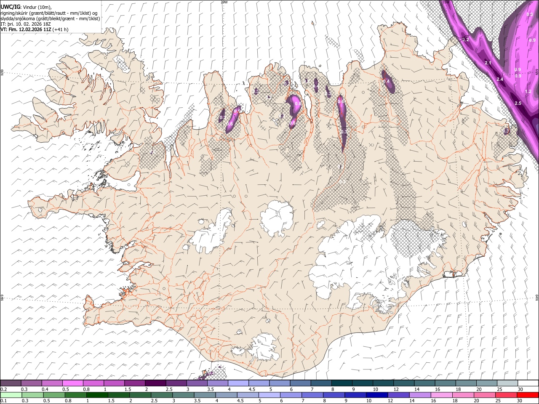
Task: Click light pink lower swatch between 16 and 18
Action: 441,395
